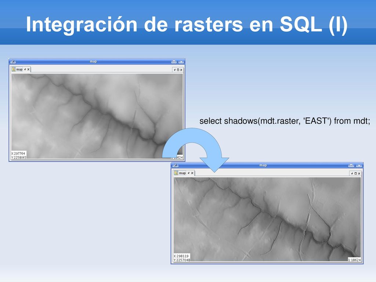The height and width of the screenshot is (282, 376).
Task: Click the 1:18624 scale in the lower window
Action: (354, 260)
